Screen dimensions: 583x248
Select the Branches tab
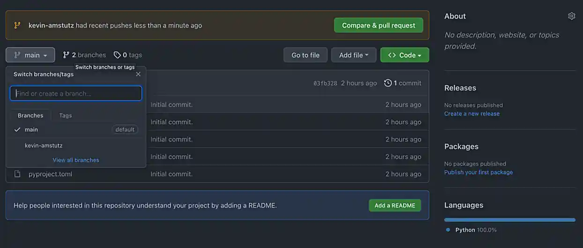pos(30,115)
